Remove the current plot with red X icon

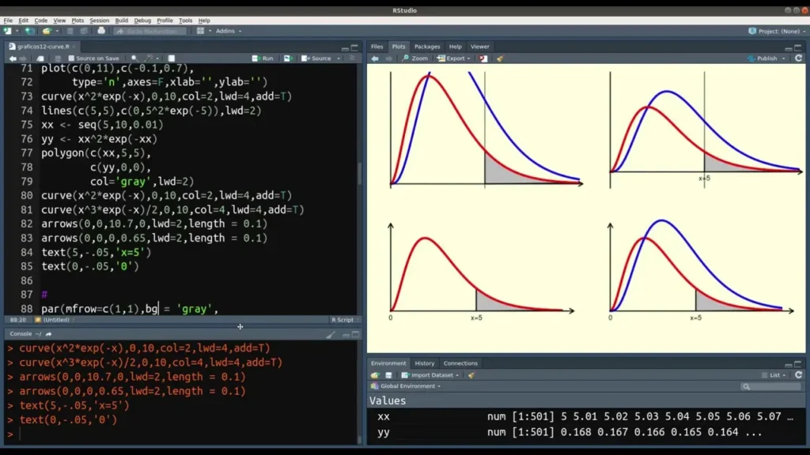[x=483, y=58]
